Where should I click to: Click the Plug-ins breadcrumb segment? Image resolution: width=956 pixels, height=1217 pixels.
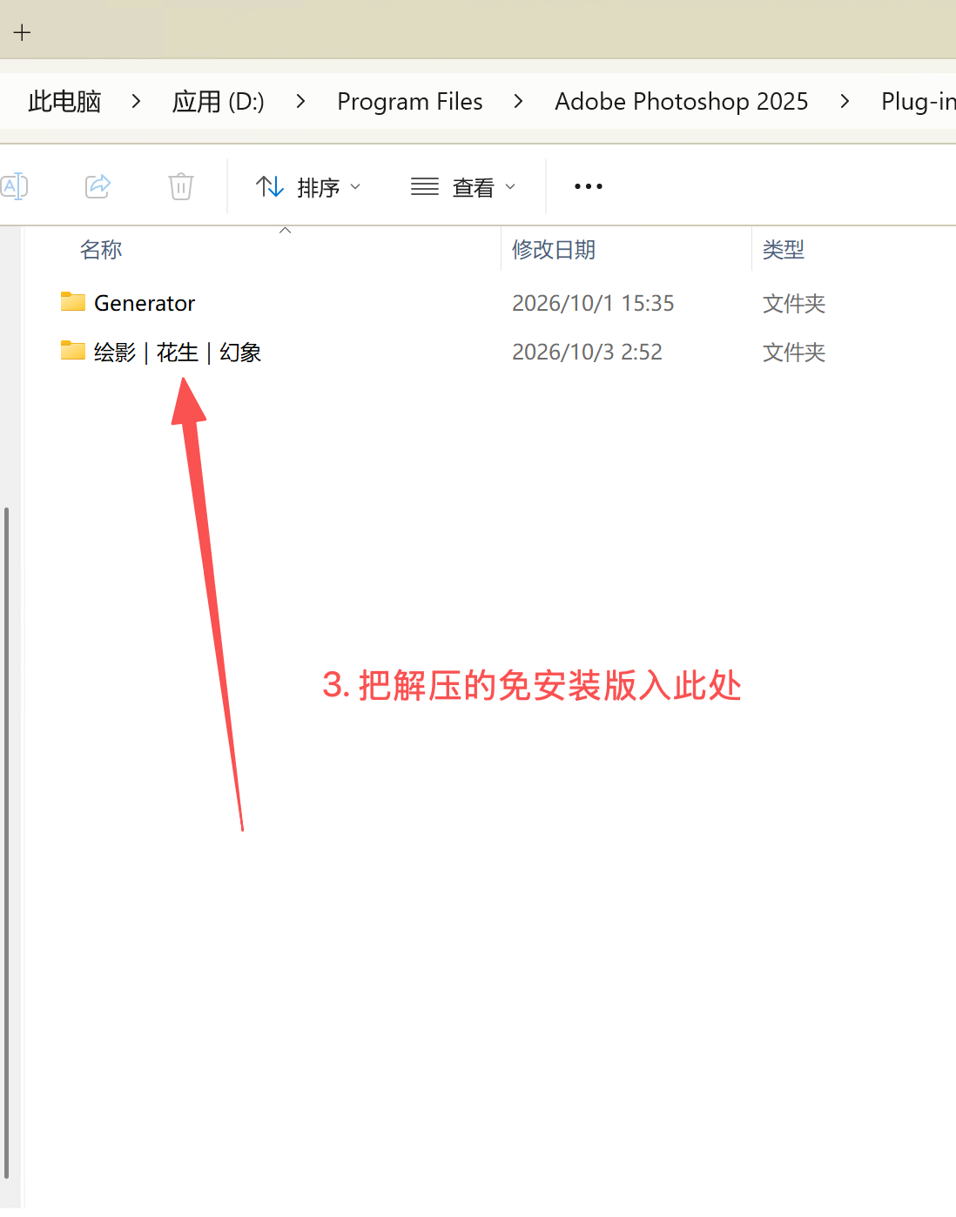(x=919, y=102)
